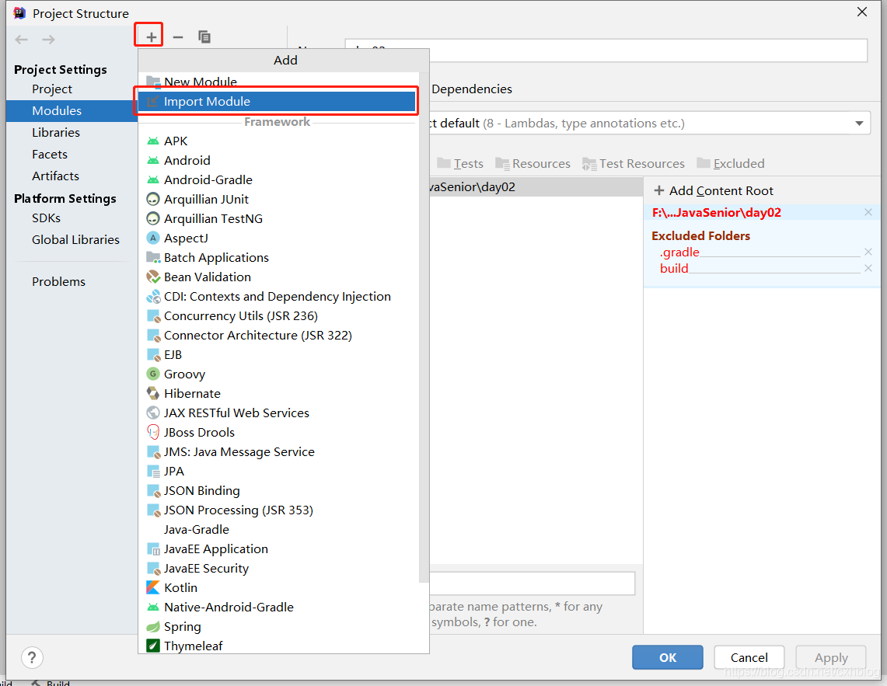Select Kotlin framework
Screen dimensions: 887x686
(x=278, y=587)
